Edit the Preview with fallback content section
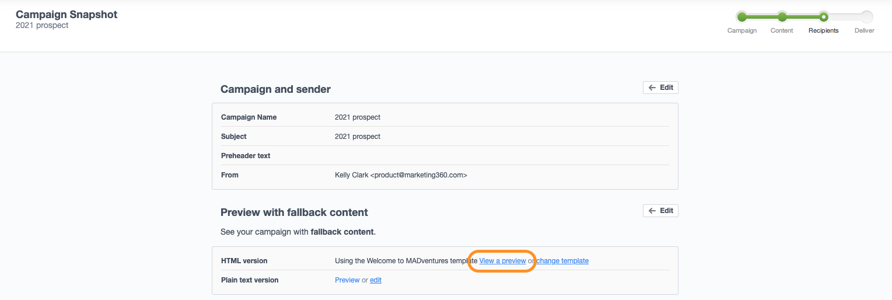Viewport: 892px width, 300px height. click(x=660, y=211)
